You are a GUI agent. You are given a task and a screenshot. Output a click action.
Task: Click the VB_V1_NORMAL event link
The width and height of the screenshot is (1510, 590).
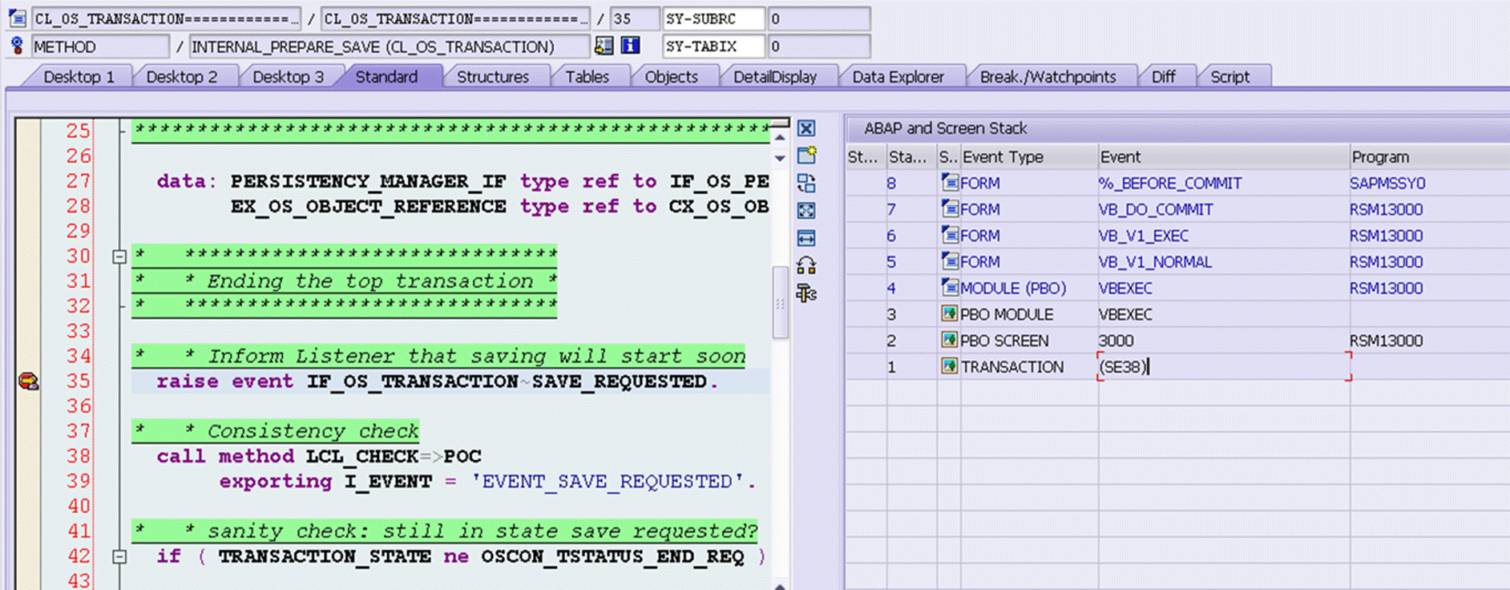[x=1155, y=262]
